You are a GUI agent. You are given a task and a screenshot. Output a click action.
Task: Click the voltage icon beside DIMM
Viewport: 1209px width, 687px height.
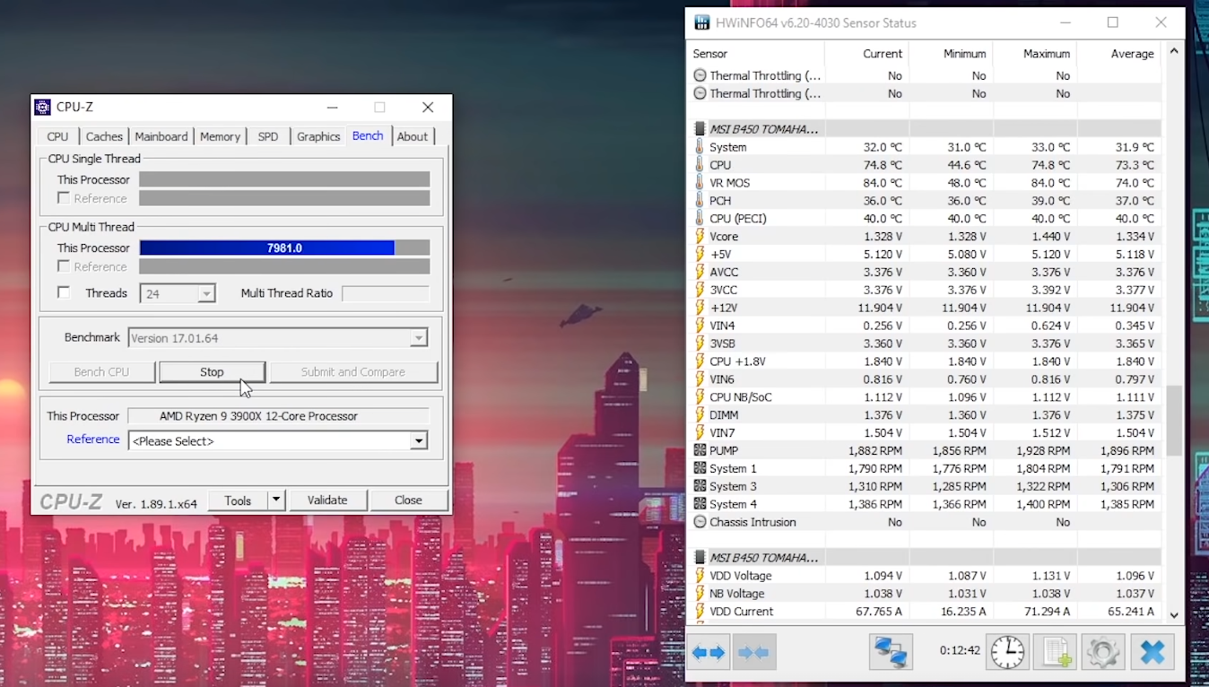700,414
